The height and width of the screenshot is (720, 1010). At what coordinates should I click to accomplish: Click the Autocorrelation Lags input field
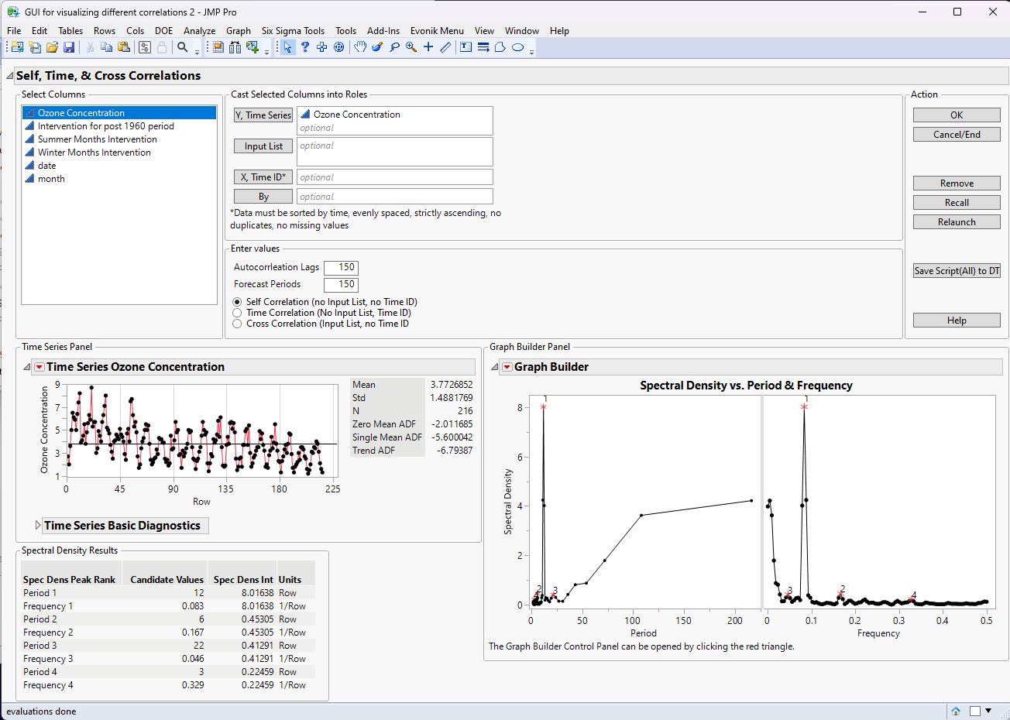[341, 267]
